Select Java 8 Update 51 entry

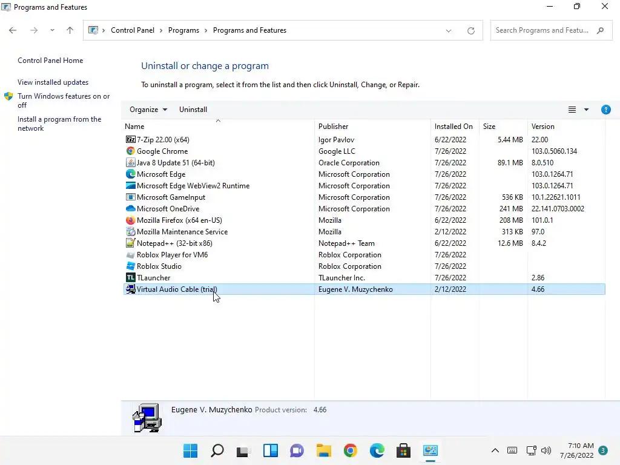pos(364,162)
